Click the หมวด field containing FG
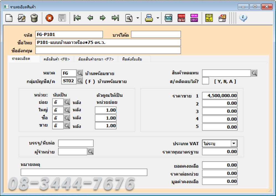Screen dimensions: 276x196 click(69, 73)
